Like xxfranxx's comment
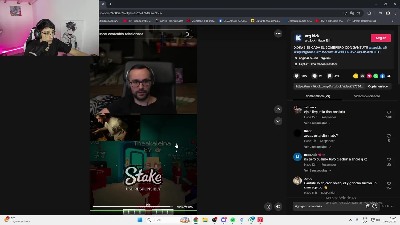Image resolution: width=400 pixels, height=225 pixels. click(389, 112)
